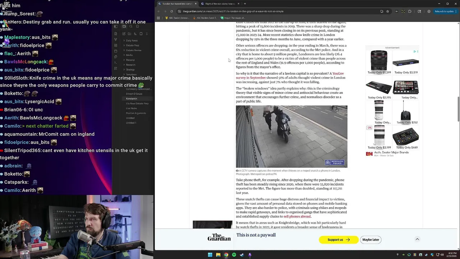This screenshot has width=460, height=259.
Task: Create a new note in Obsidian
Action: tap(124, 34)
